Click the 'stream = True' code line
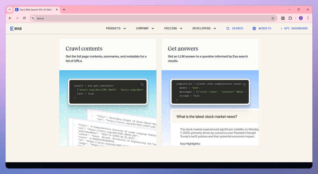The width and height of the screenshot is (318, 174). coord(189,96)
